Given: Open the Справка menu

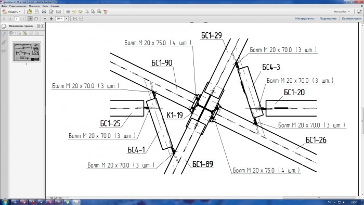Looking at the screenshot, I should click(55, 6).
